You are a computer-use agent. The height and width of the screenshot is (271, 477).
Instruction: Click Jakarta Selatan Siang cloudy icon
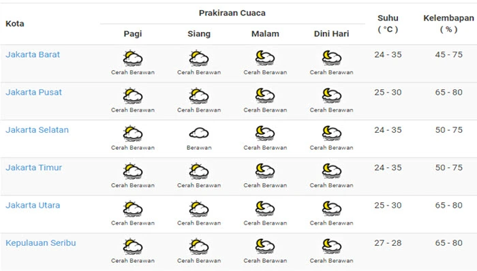pos(199,133)
